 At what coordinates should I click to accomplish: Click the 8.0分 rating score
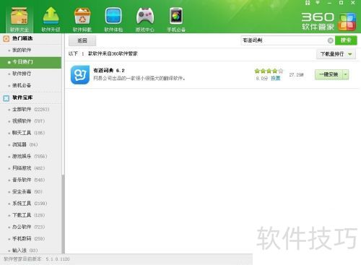pos(262,79)
